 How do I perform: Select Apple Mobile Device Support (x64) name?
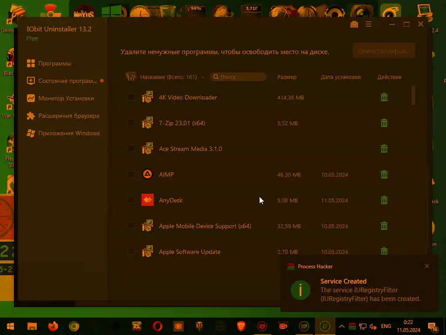point(205,226)
